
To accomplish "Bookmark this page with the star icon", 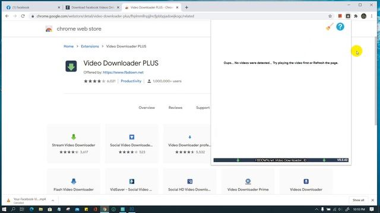I will click(x=330, y=16).
